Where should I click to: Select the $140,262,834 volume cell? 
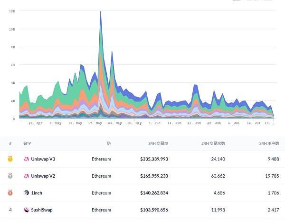point(154,193)
